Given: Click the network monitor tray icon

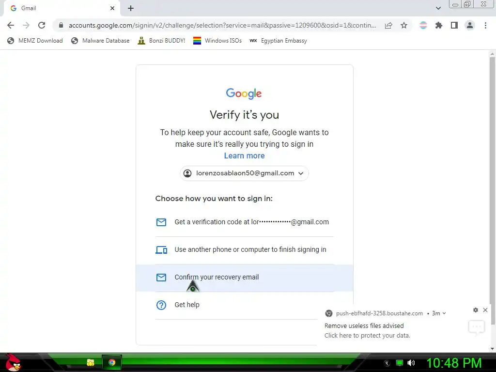Looking at the screenshot, I should click(x=400, y=363).
